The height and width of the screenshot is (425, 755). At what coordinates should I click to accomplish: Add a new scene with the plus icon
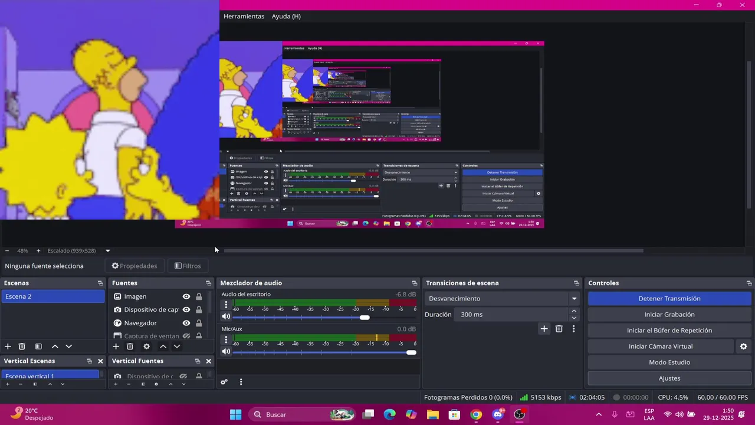(x=8, y=346)
